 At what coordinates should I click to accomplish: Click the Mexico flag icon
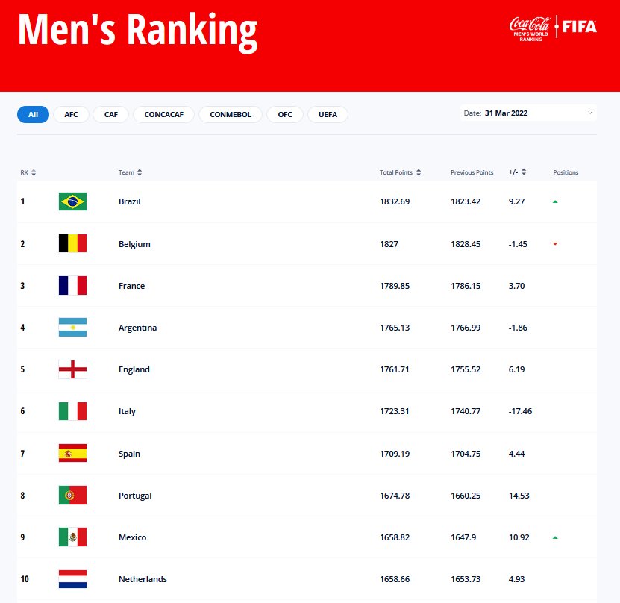pyautogui.click(x=72, y=537)
